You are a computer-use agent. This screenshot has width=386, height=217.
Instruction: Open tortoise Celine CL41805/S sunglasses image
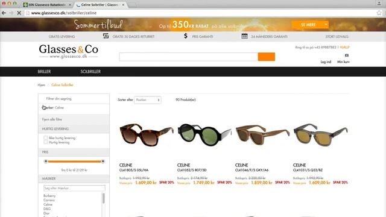(x=146, y=135)
